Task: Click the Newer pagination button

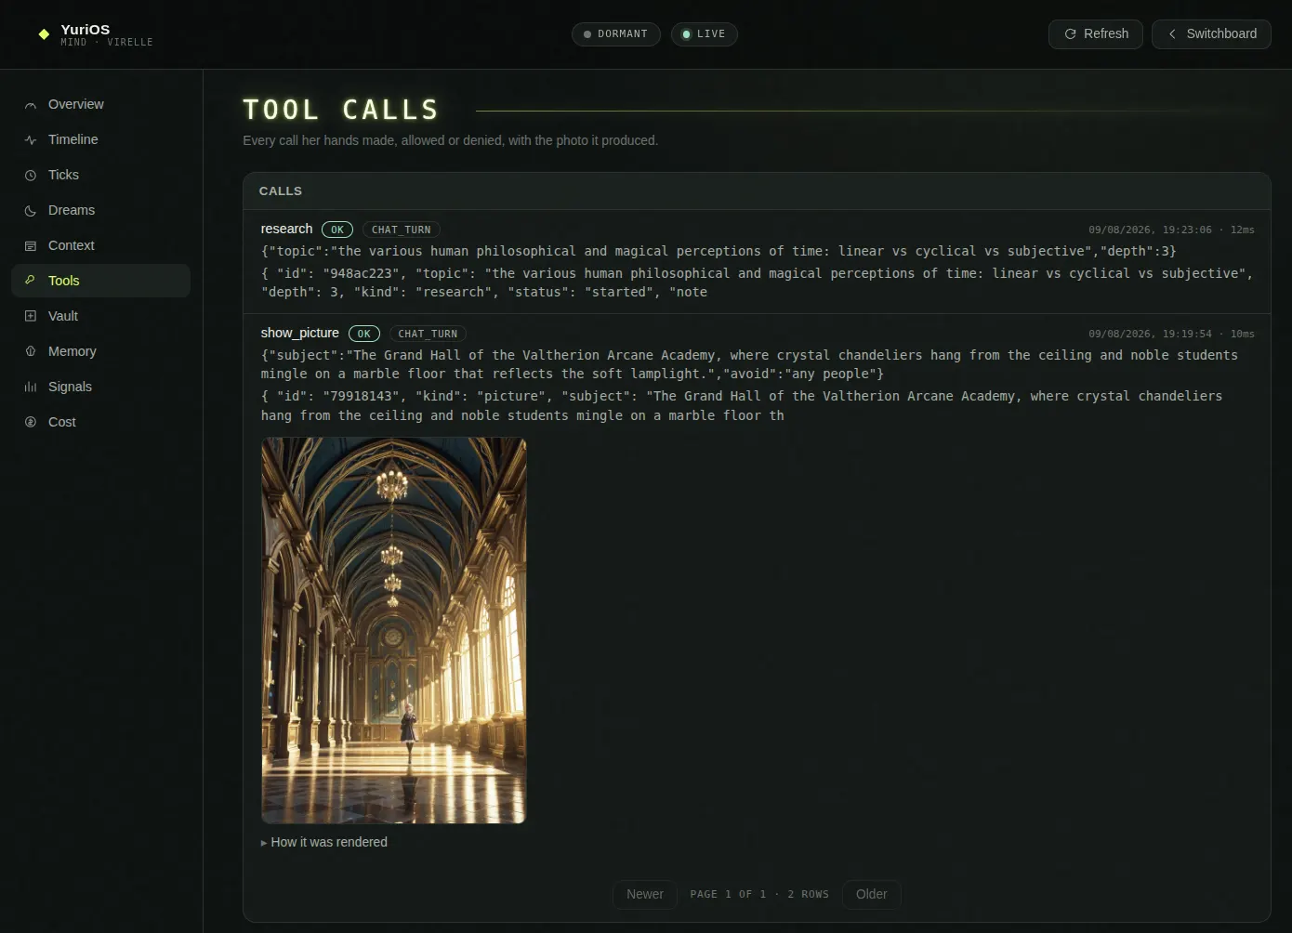Action: click(x=645, y=895)
